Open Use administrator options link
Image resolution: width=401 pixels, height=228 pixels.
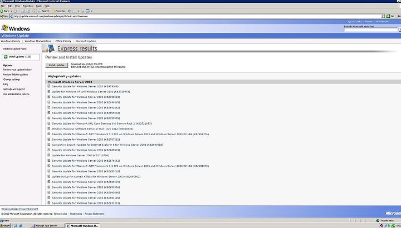tap(16, 94)
